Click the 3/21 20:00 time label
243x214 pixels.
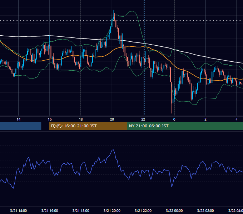pyautogui.click(x=112, y=210)
